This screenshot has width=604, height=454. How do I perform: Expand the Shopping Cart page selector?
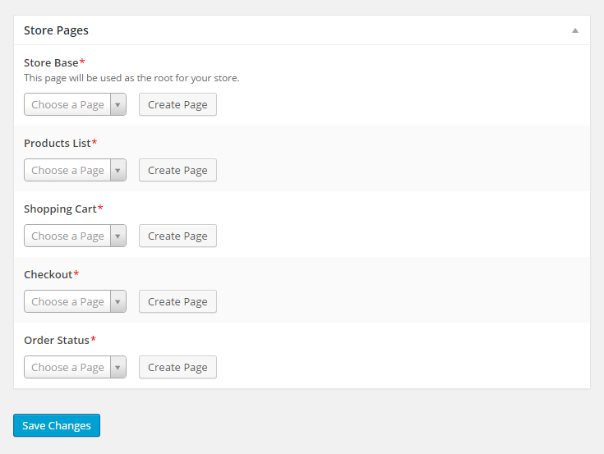(75, 236)
